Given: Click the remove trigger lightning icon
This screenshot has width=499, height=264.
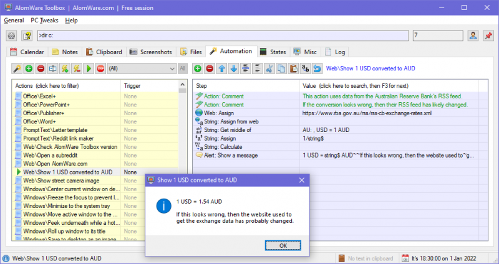Looking at the screenshot, I should point(77,68).
